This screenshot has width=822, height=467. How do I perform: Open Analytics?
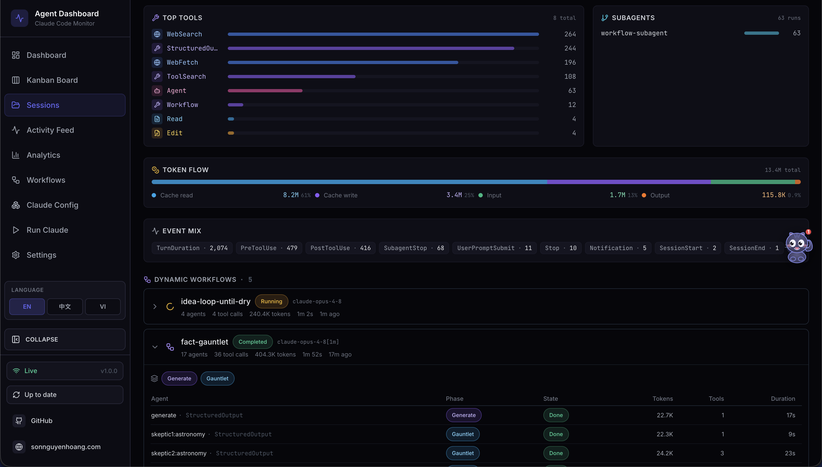click(x=65, y=155)
